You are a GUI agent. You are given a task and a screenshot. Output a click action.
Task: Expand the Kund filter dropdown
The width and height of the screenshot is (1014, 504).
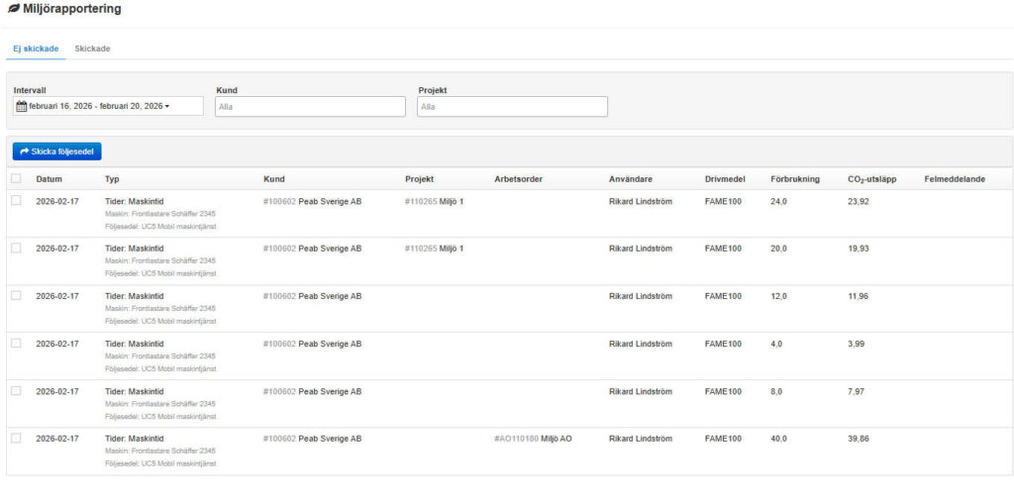[310, 106]
